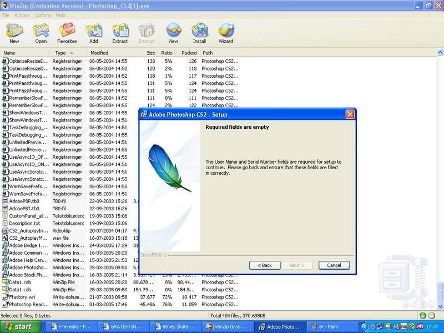Click the size value 37.677 for Ffactory.wri
This screenshot has height=333, width=444.
[148, 297]
